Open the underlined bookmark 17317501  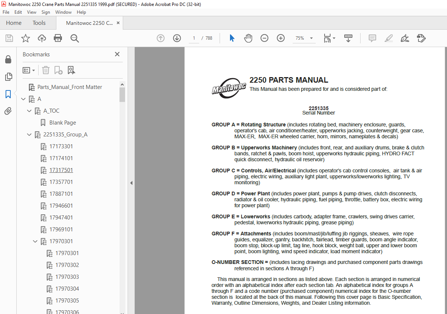pyautogui.click(x=61, y=170)
